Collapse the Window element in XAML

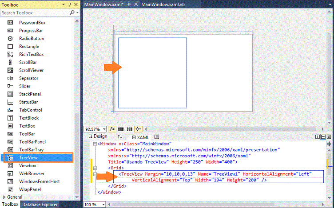pos(95,144)
